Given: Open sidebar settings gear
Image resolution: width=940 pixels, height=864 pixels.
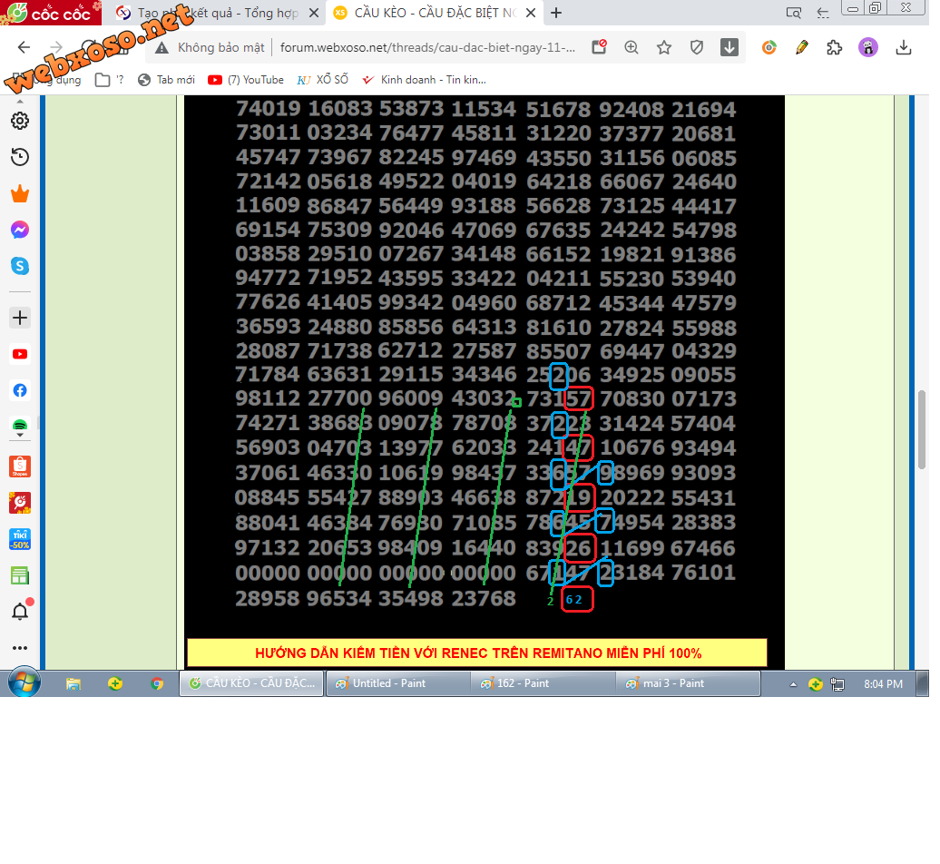Looking at the screenshot, I should [x=20, y=121].
